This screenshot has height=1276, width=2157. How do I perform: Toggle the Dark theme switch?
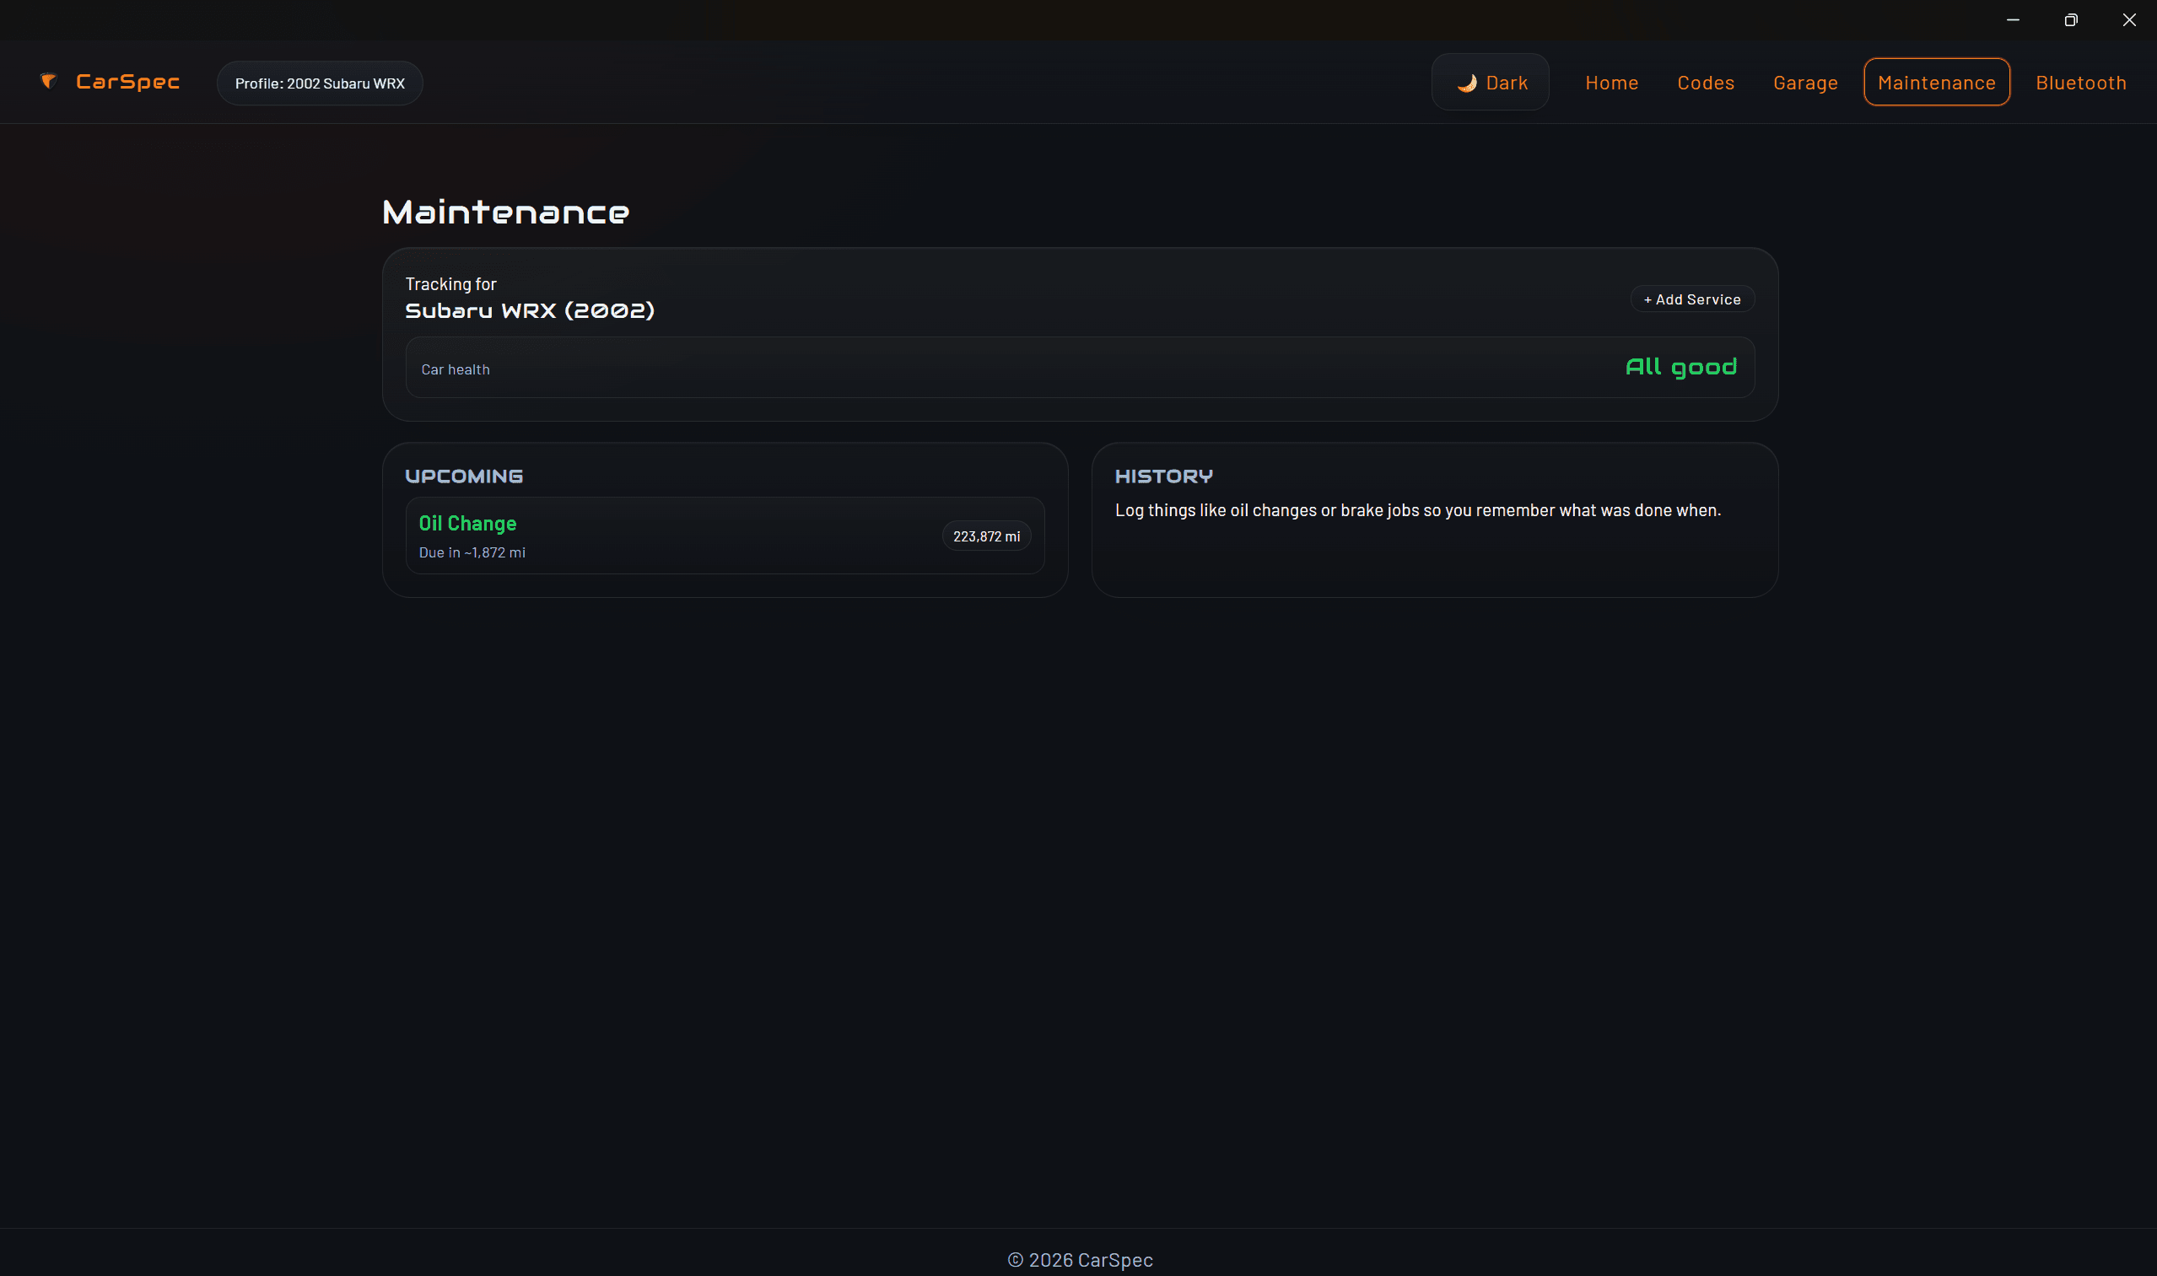(x=1490, y=83)
